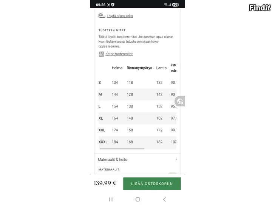275x206 pixels.
Task: Open the Löydä oikea koko link
Action: coord(120,16)
